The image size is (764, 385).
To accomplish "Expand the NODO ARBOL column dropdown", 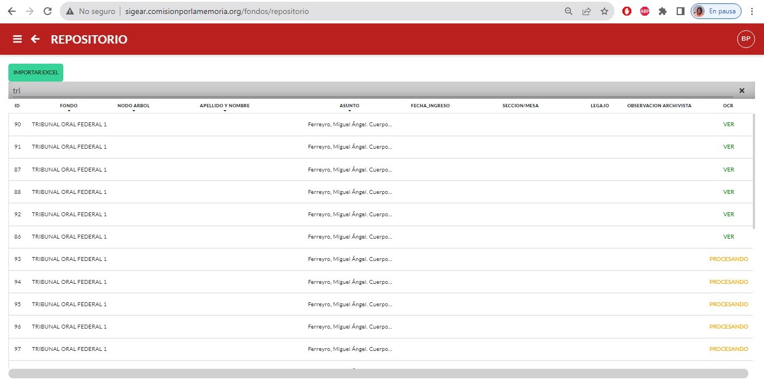I will click(134, 111).
